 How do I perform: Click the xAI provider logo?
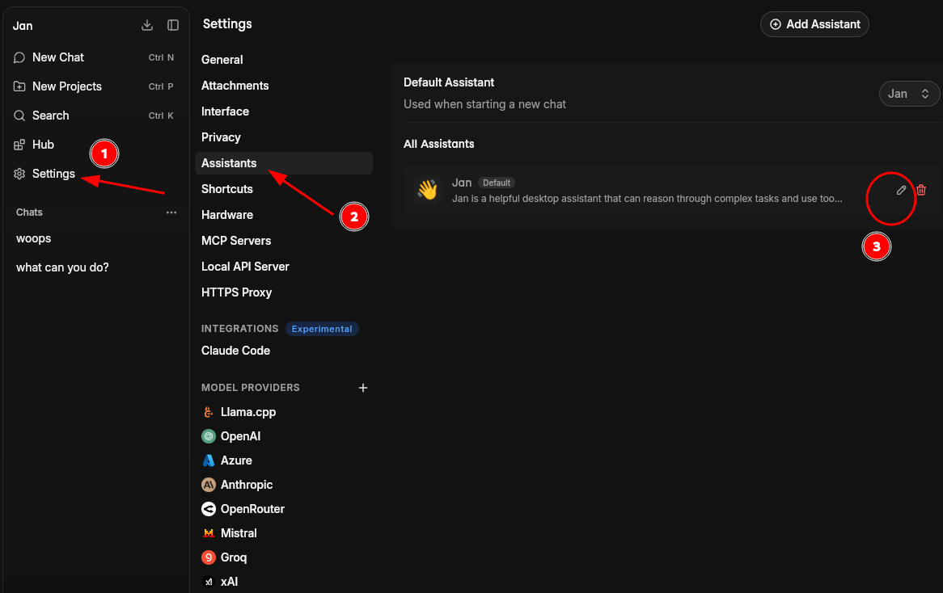(208, 582)
